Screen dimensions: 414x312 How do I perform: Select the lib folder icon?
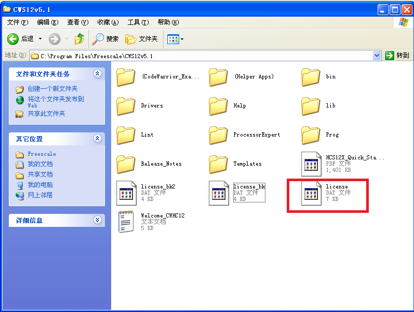coord(311,106)
